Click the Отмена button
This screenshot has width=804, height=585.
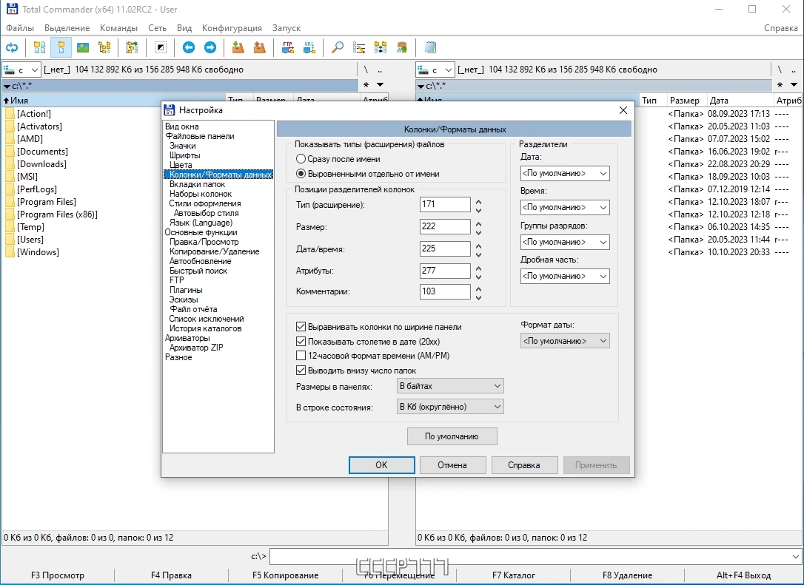point(452,465)
